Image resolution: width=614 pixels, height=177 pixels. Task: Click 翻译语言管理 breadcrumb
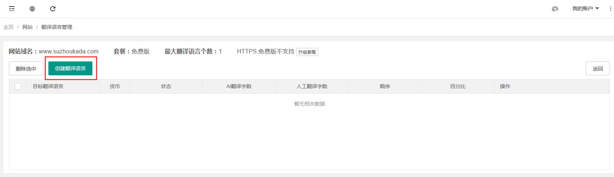pyautogui.click(x=57, y=27)
